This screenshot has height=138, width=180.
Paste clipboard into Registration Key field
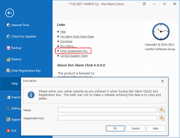pyautogui.click(x=162, y=118)
